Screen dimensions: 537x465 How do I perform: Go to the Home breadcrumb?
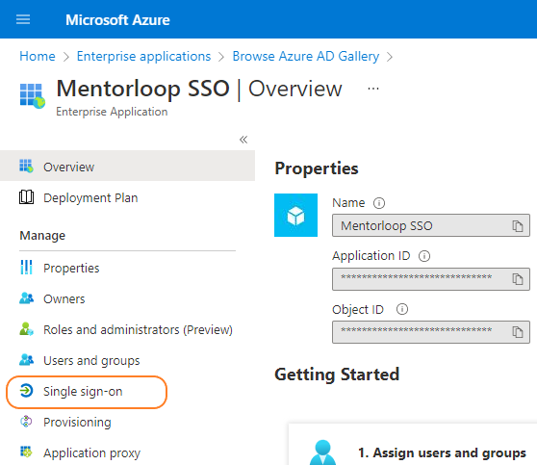pyautogui.click(x=38, y=56)
